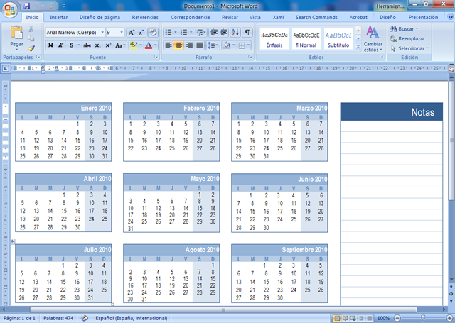Open the Quick Access Toolbar customize arrow
The width and height of the screenshot is (455, 323).
coord(64,6)
